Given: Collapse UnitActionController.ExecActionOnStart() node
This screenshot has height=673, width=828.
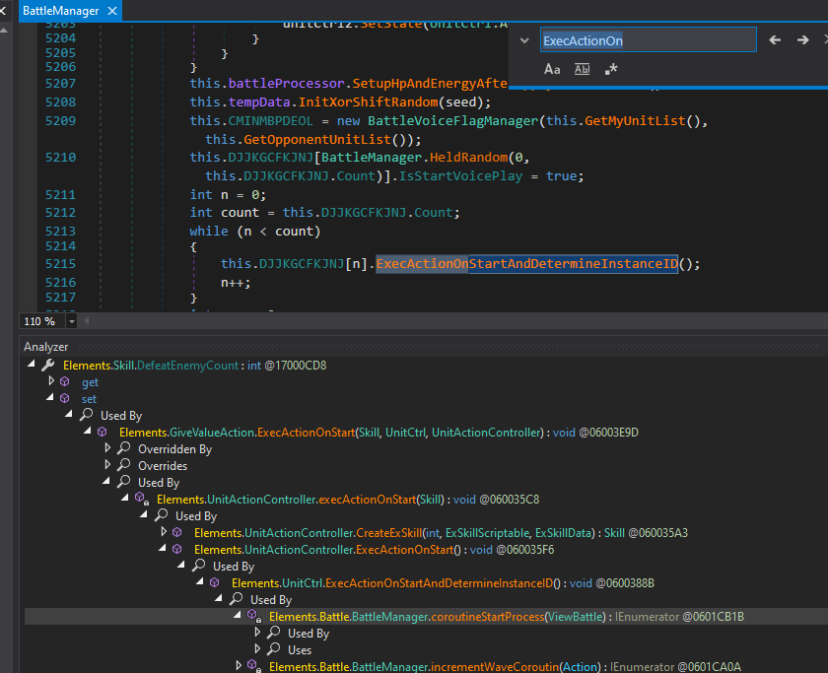Looking at the screenshot, I should tap(163, 549).
